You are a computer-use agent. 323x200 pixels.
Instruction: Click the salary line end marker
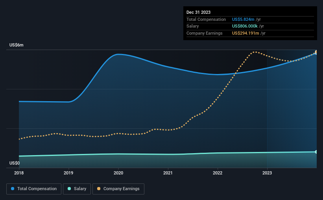pos(316,152)
